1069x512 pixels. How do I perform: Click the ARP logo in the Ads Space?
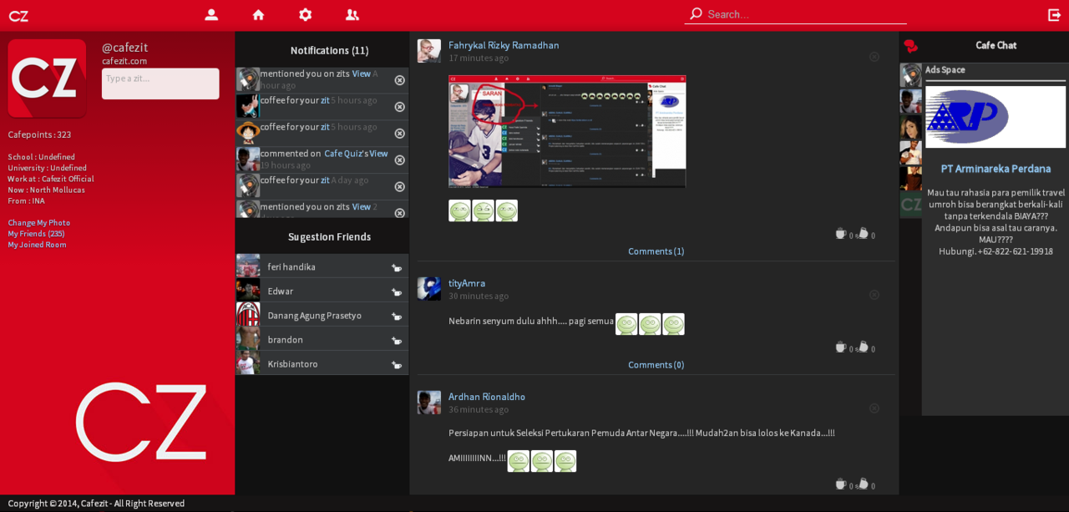point(996,117)
